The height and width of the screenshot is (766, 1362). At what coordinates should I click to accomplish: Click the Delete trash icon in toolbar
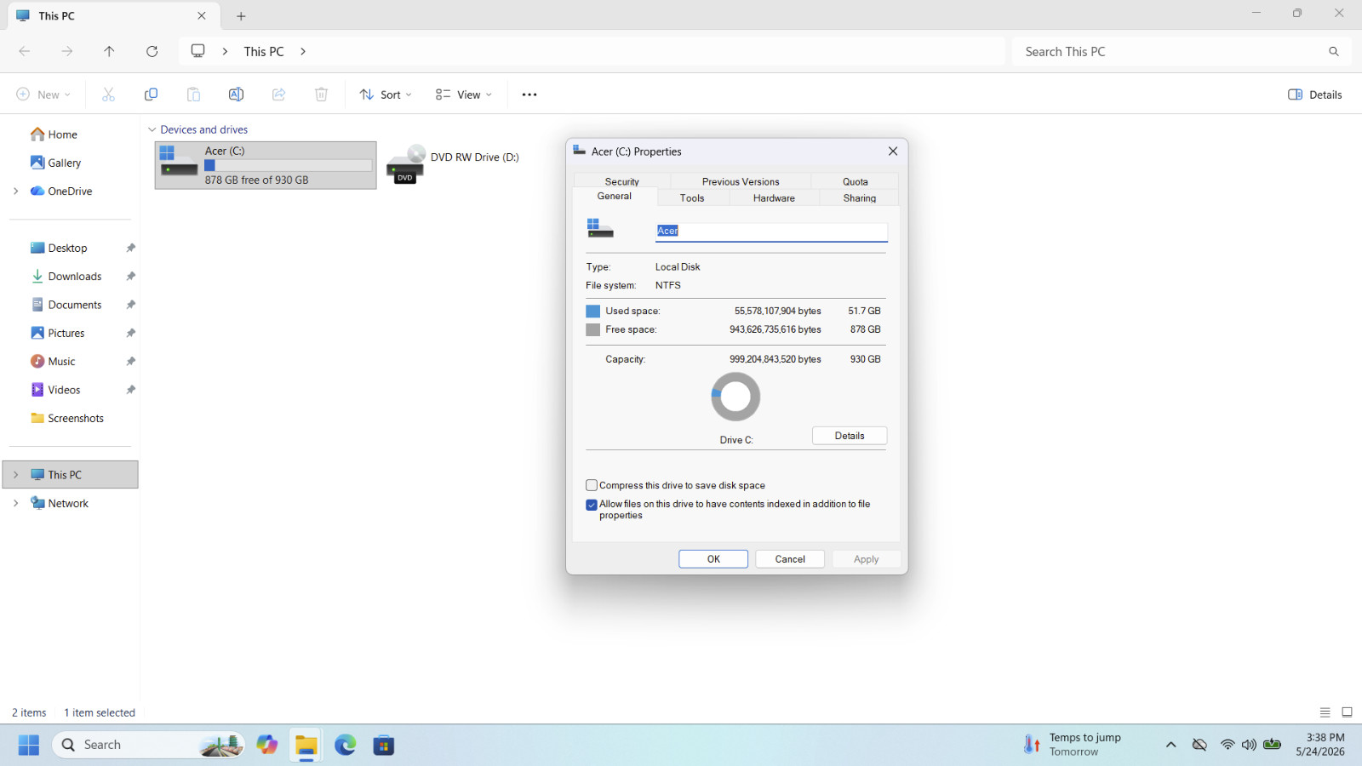[321, 94]
